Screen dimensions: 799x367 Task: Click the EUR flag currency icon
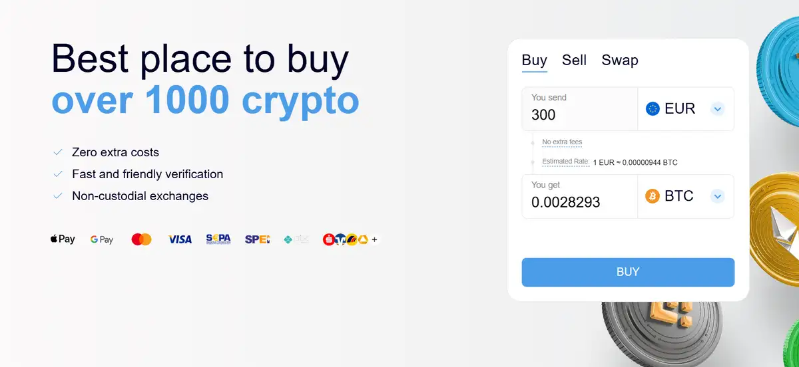pos(653,108)
